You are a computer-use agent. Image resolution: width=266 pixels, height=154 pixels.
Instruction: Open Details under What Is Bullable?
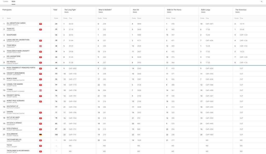(101, 12)
